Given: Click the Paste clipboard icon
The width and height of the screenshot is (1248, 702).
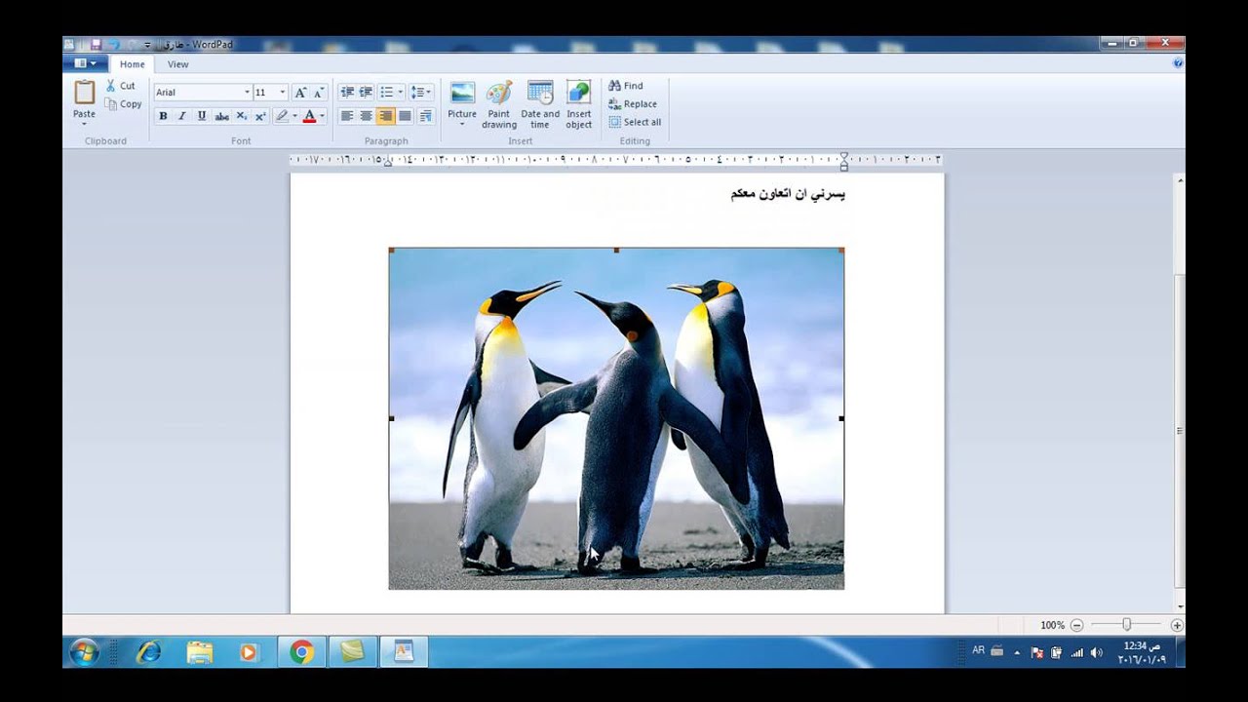Looking at the screenshot, I should (x=85, y=94).
